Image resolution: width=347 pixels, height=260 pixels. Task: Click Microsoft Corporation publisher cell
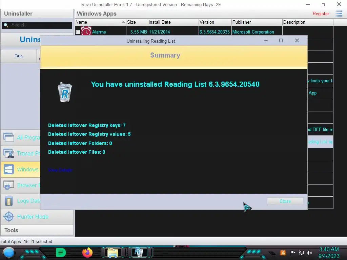point(253,32)
